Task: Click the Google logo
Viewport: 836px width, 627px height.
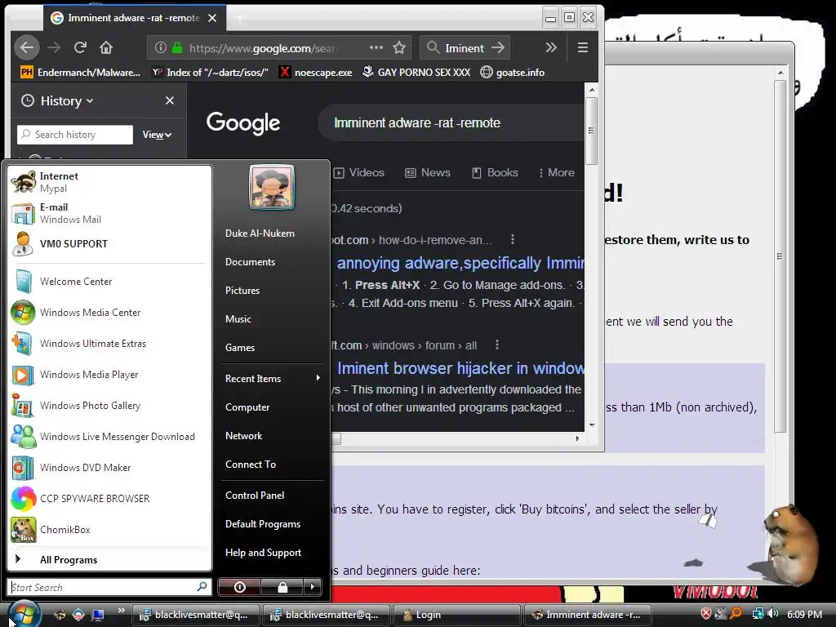Action: click(243, 123)
